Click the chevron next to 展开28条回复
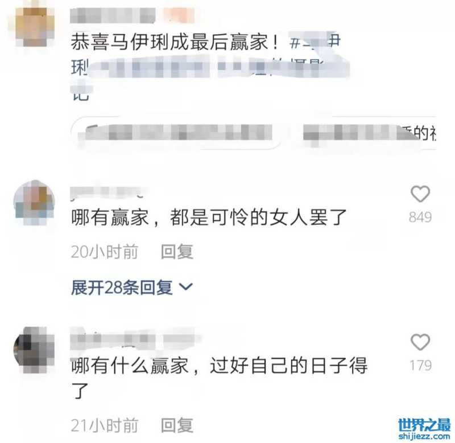This screenshot has width=455, height=443. tap(186, 287)
